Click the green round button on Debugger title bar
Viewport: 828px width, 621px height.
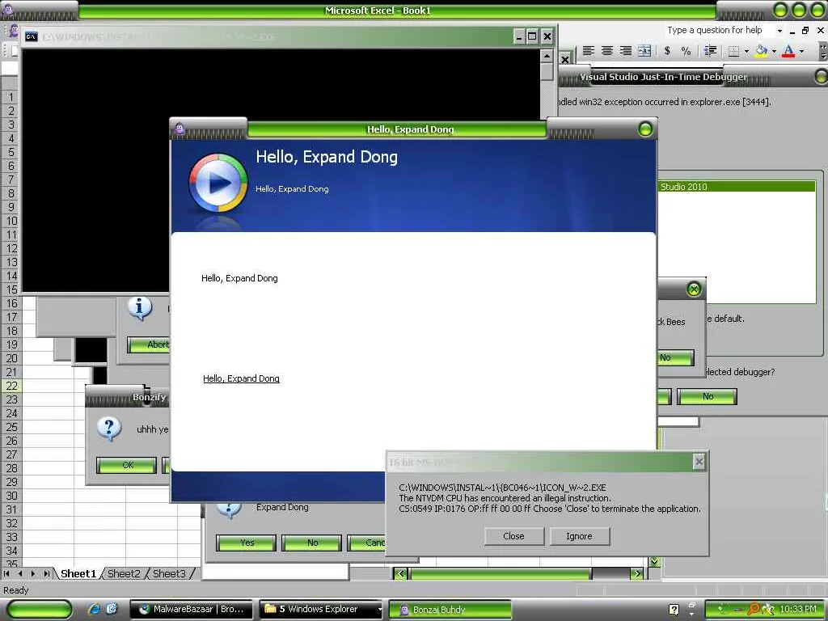click(x=822, y=77)
